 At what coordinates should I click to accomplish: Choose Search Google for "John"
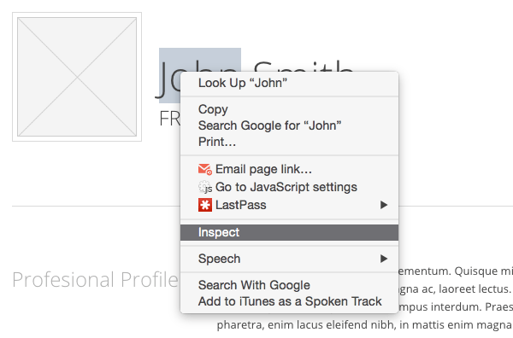[289, 125]
